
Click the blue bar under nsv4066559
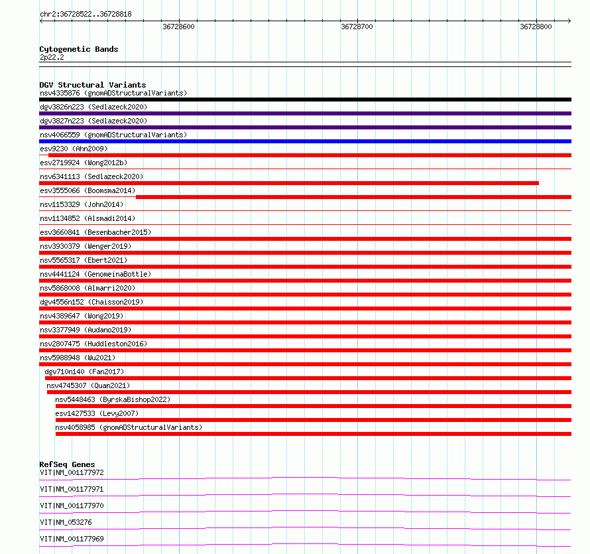[305, 141]
